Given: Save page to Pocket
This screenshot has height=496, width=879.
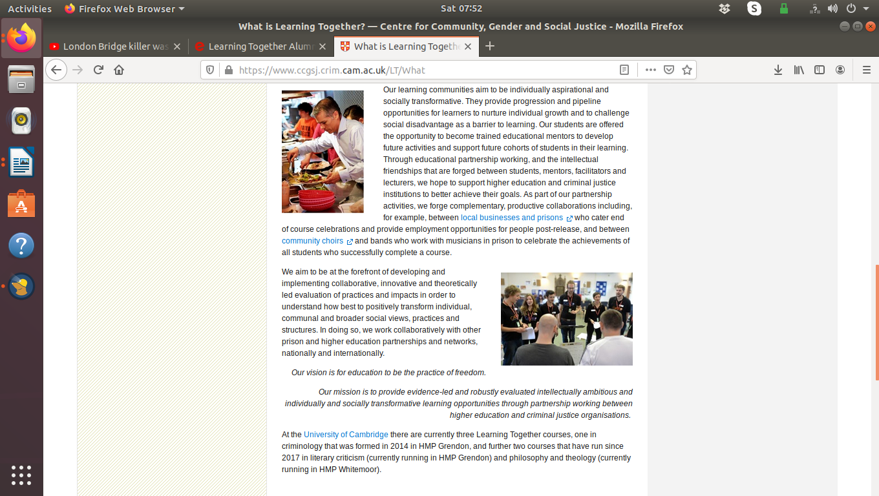Looking at the screenshot, I should (x=669, y=70).
